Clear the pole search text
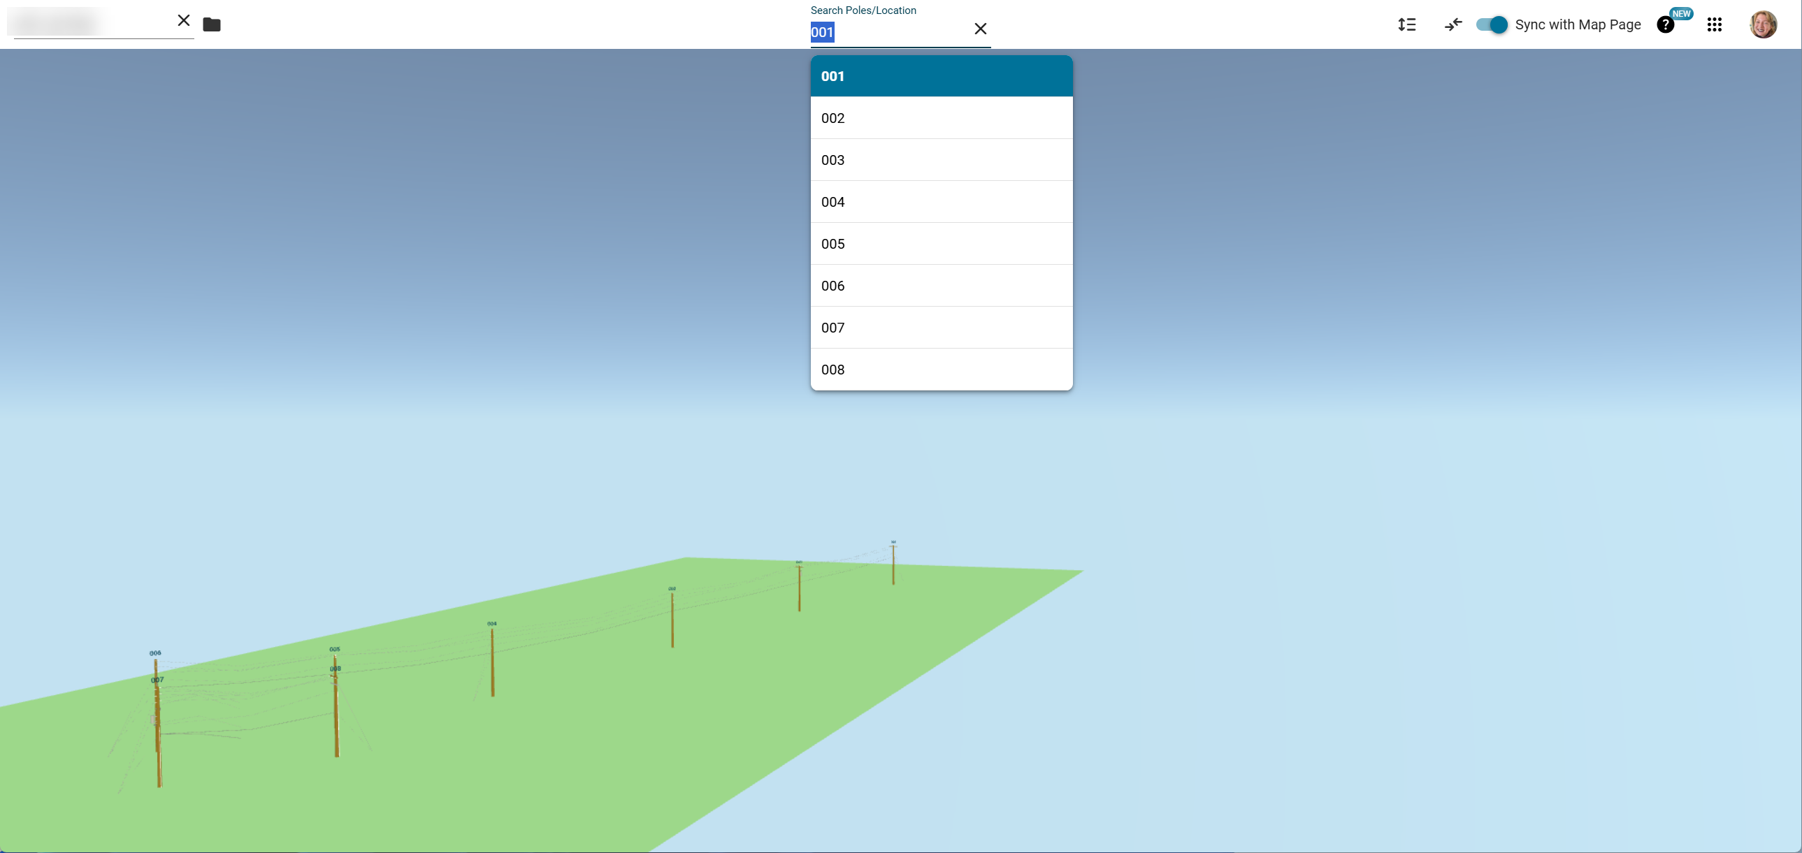Screen dimensions: 1802x853 (980, 29)
